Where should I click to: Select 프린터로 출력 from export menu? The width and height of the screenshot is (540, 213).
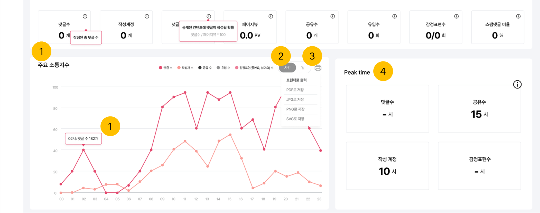coord(296,80)
